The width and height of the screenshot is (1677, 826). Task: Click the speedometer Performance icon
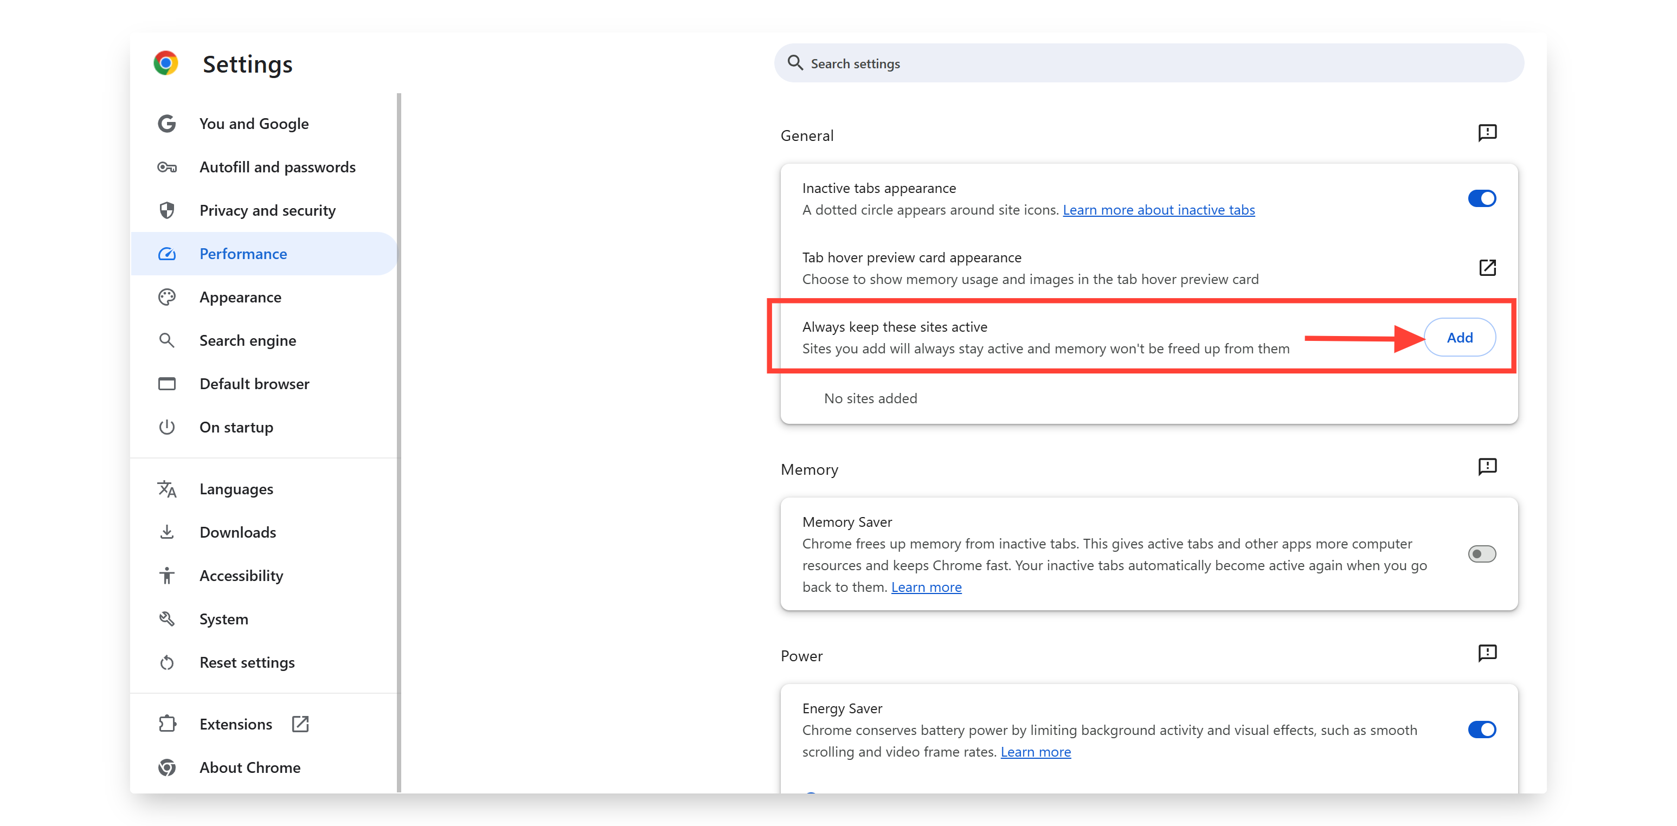[x=166, y=254]
